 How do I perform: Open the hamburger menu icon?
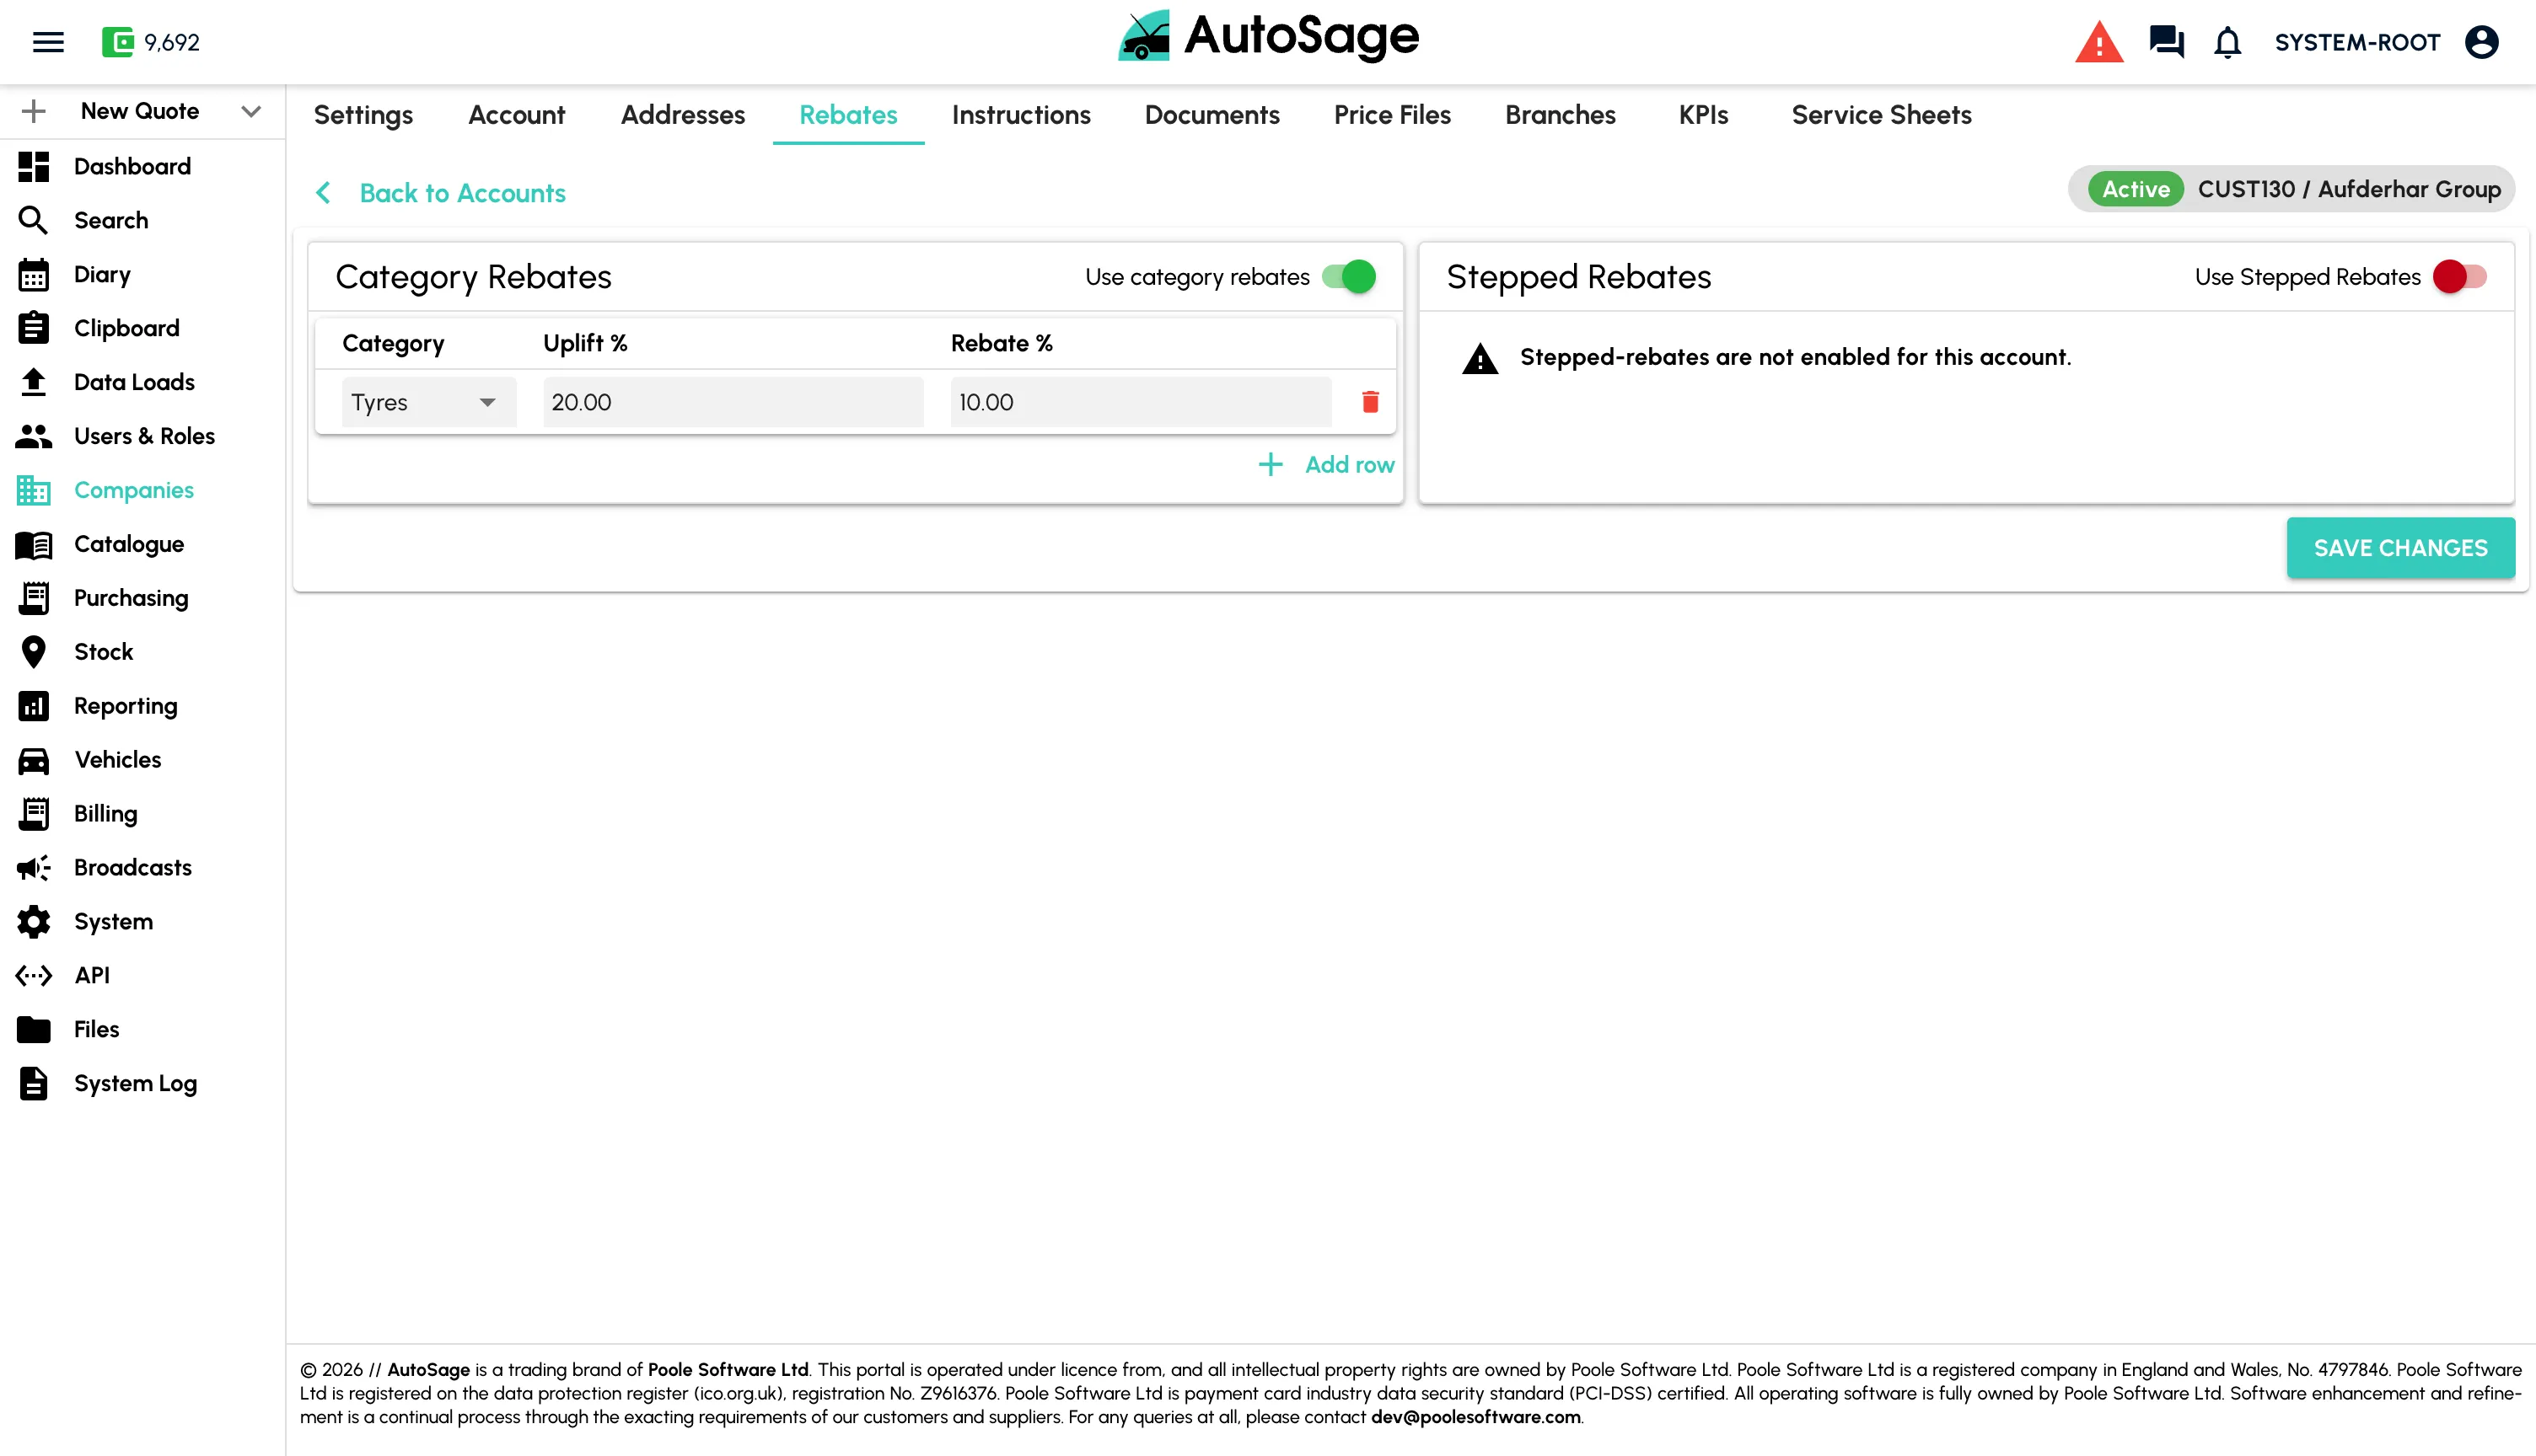[48, 42]
